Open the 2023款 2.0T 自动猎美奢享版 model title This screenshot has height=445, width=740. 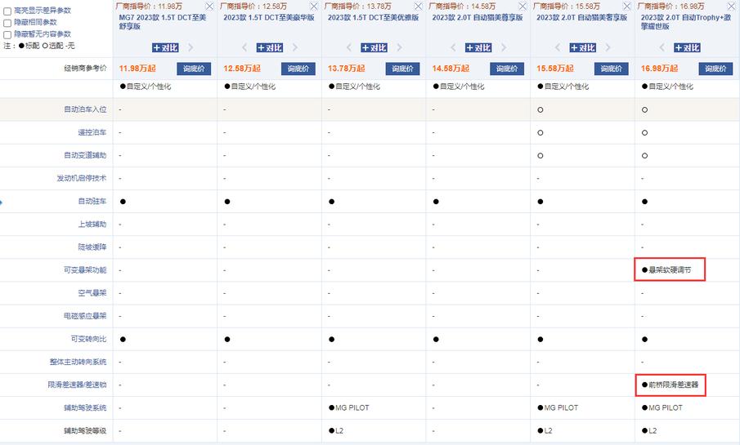click(582, 17)
